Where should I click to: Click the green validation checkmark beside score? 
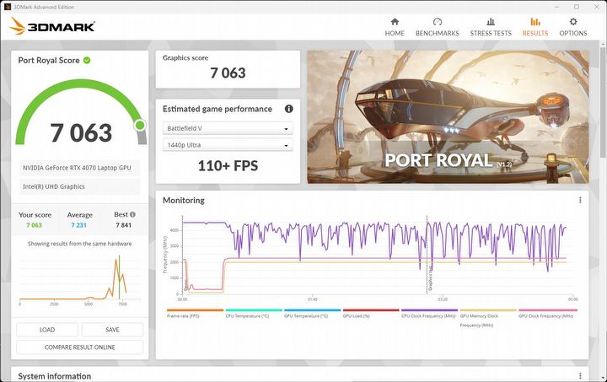click(87, 61)
